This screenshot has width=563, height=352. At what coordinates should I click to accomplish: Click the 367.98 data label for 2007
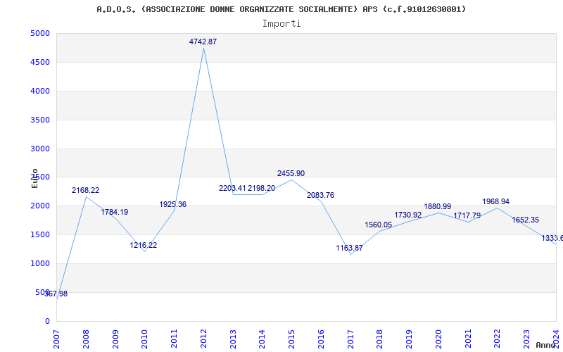click(x=56, y=294)
